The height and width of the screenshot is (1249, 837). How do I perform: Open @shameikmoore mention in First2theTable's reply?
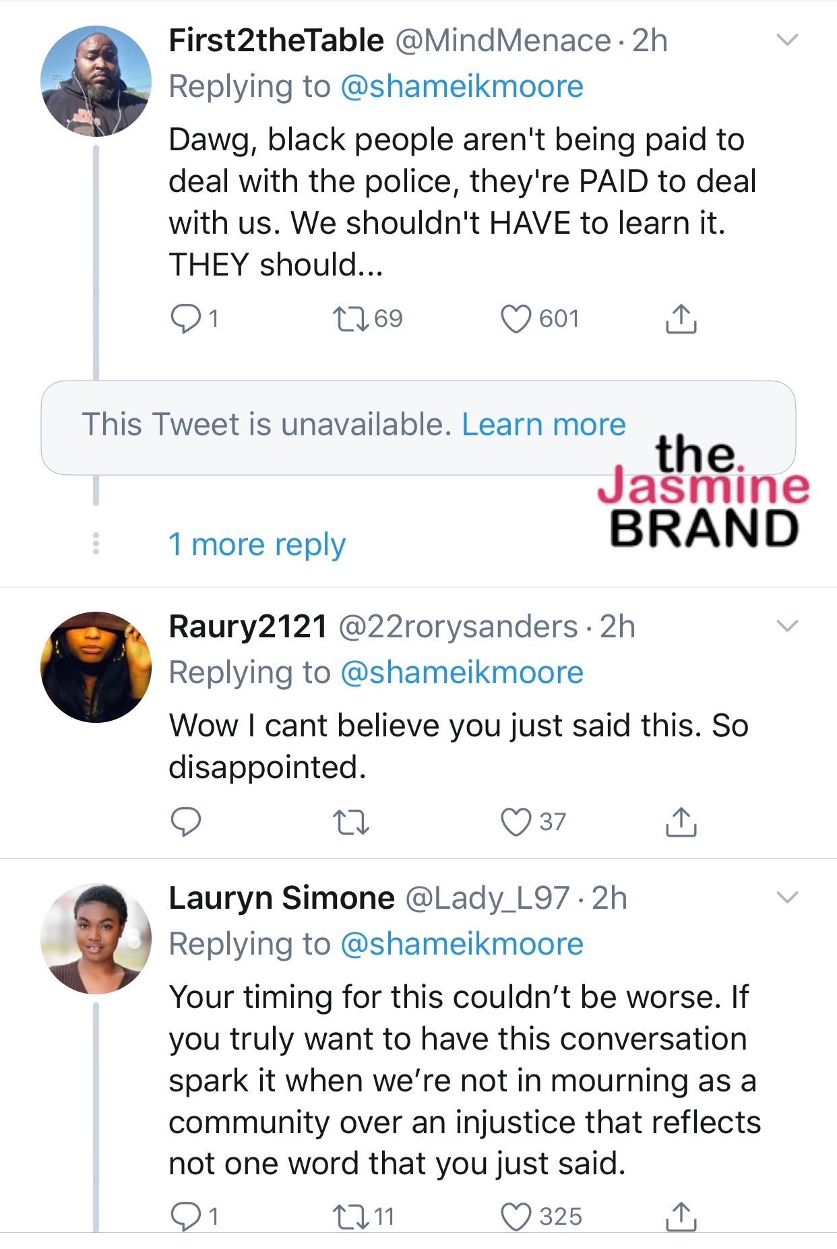click(x=462, y=87)
